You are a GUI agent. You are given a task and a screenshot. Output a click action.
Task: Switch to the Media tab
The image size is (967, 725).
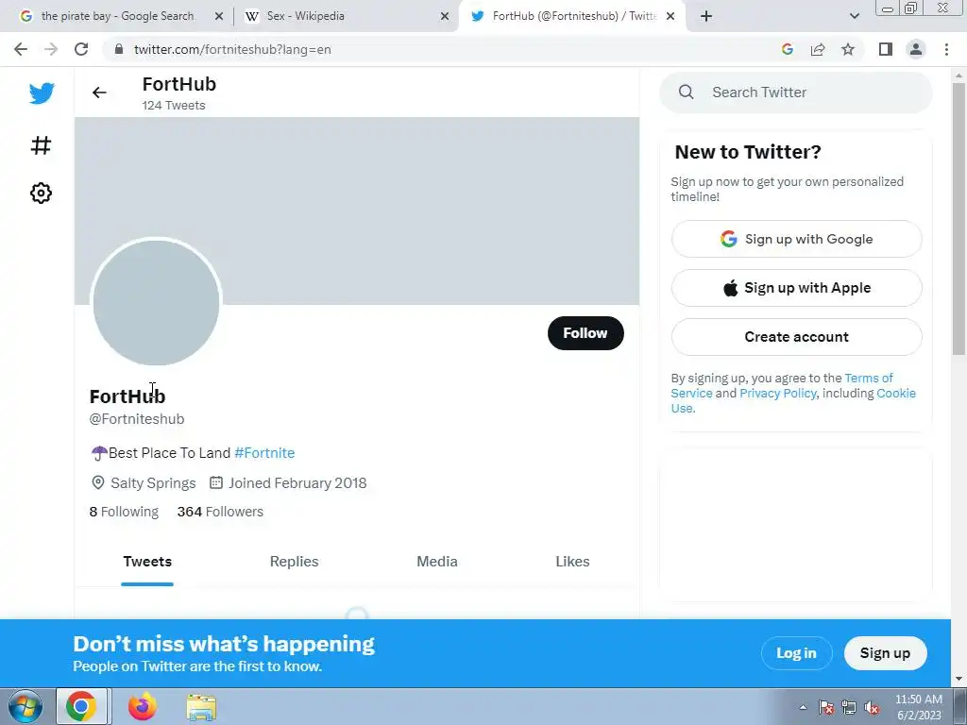point(437,562)
